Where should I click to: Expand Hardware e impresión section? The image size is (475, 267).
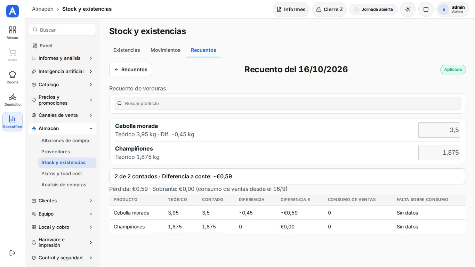coord(63,242)
